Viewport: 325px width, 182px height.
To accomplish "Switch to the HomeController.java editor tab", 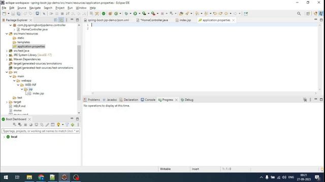I will (152, 20).
